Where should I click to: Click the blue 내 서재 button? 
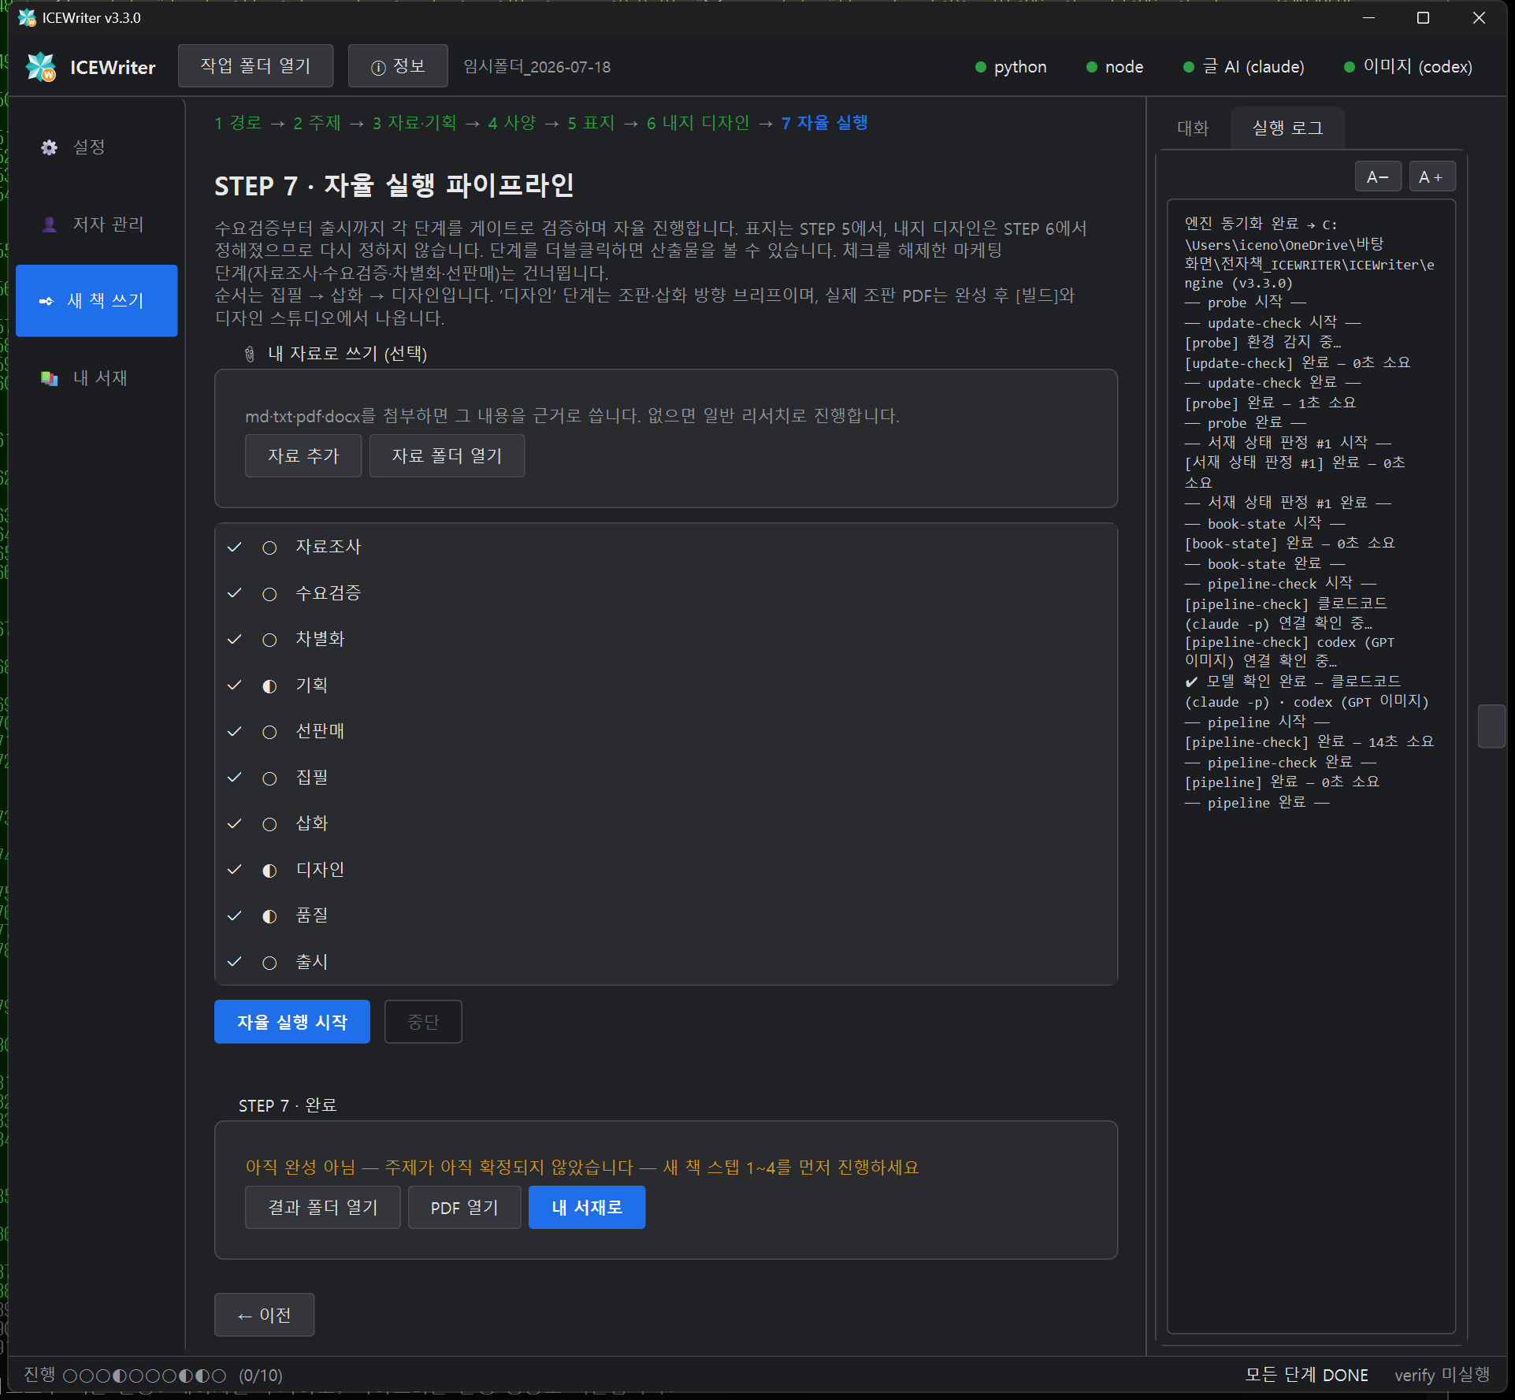point(587,1207)
